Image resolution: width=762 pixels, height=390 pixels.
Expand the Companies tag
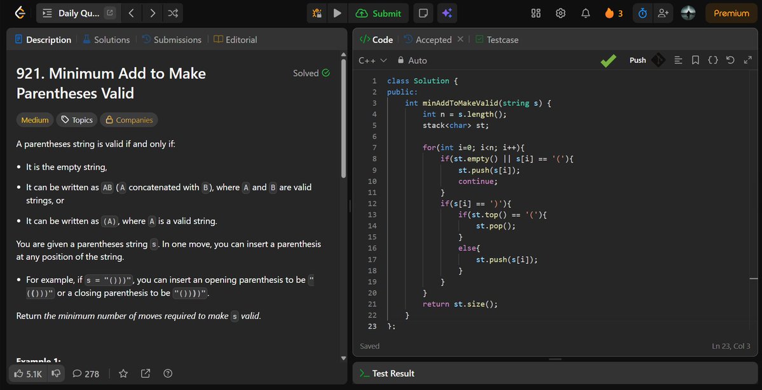pyautogui.click(x=129, y=120)
